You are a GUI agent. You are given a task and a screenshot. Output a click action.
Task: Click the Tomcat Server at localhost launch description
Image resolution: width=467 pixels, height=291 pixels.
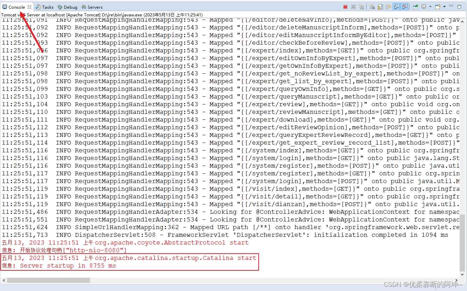click(x=102, y=15)
